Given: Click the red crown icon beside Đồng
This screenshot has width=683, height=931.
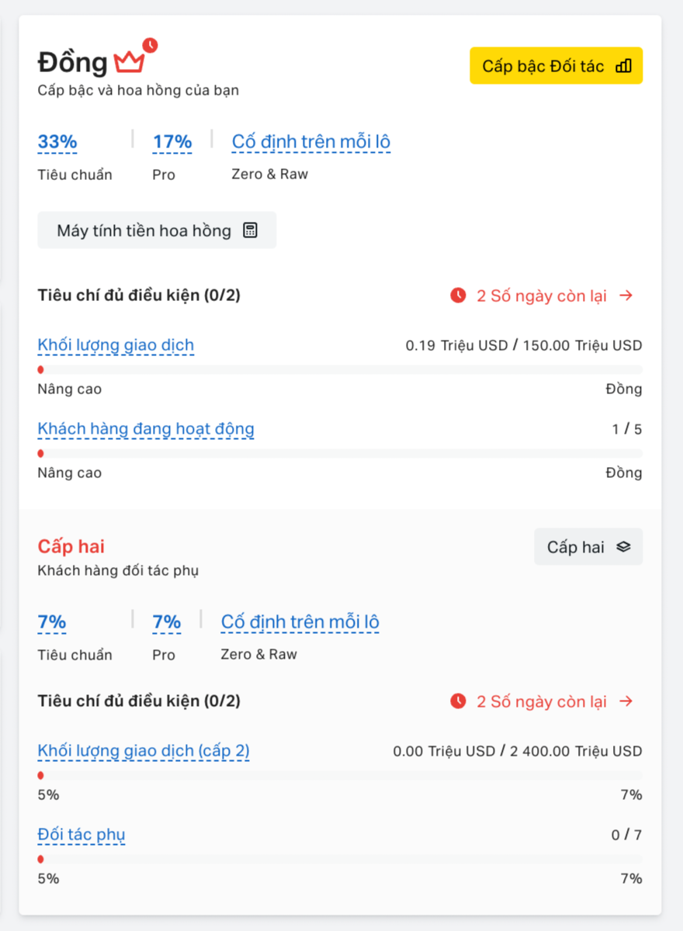Looking at the screenshot, I should 130,62.
